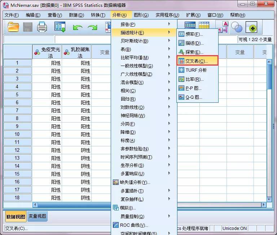The height and width of the screenshot is (235, 277).
Task: Open the 查看(V) menu
Action: click(x=55, y=15)
